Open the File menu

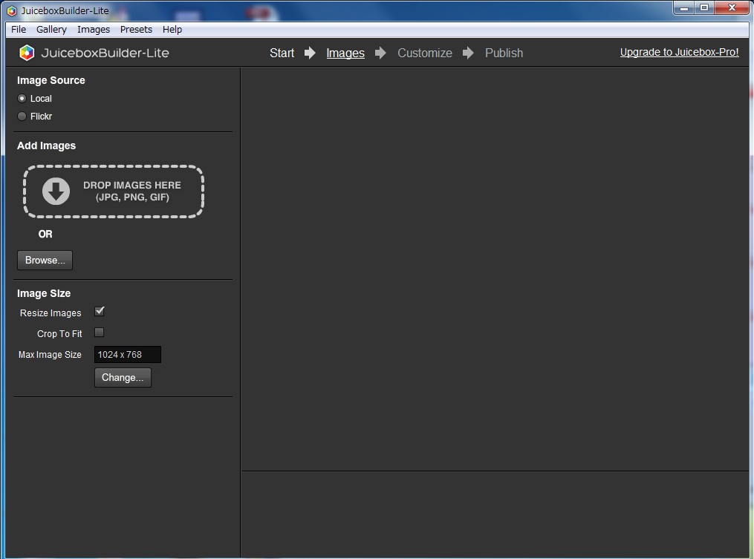click(x=19, y=30)
